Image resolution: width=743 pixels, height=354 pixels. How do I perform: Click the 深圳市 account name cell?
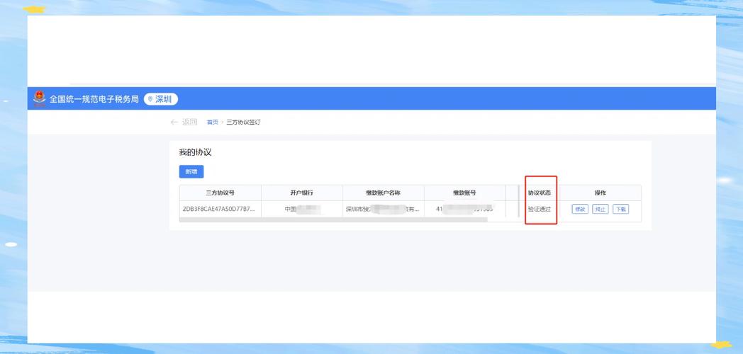click(x=383, y=209)
